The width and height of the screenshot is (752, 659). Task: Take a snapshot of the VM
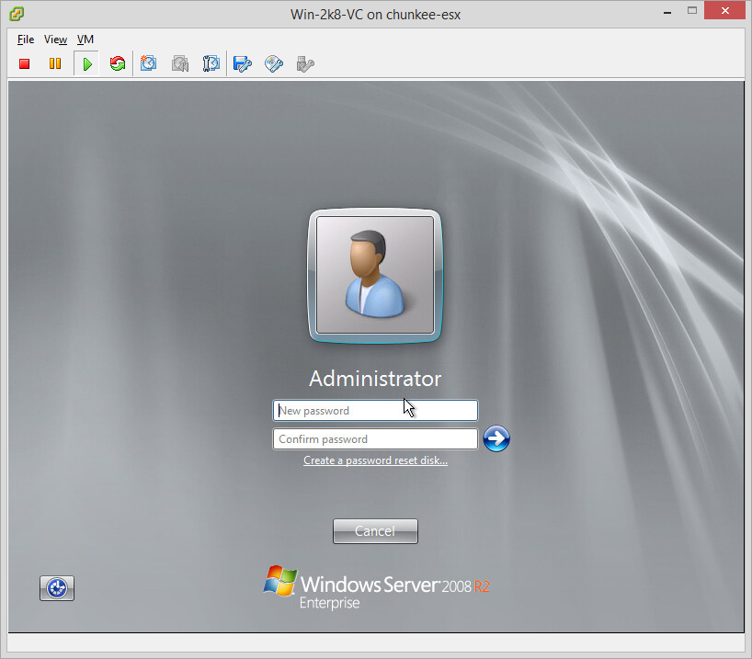pos(149,63)
